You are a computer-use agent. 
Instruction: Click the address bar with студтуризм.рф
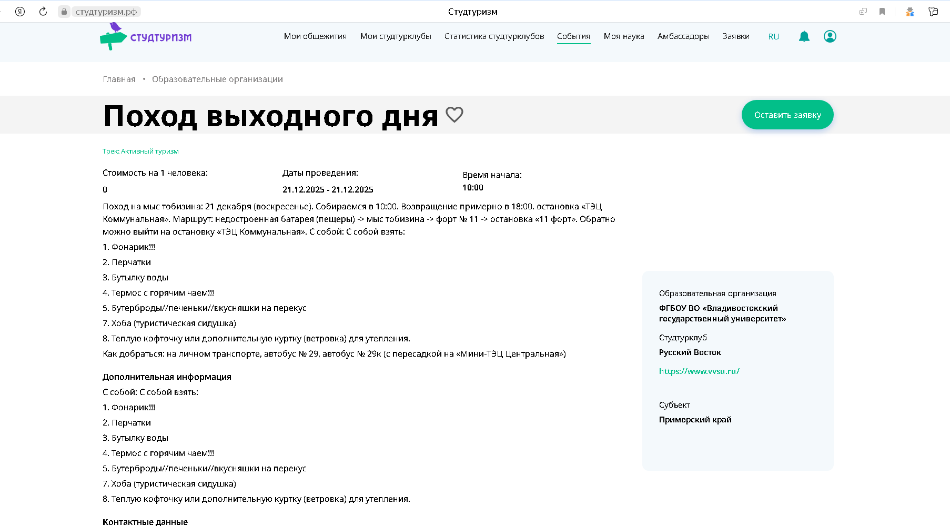pos(106,12)
